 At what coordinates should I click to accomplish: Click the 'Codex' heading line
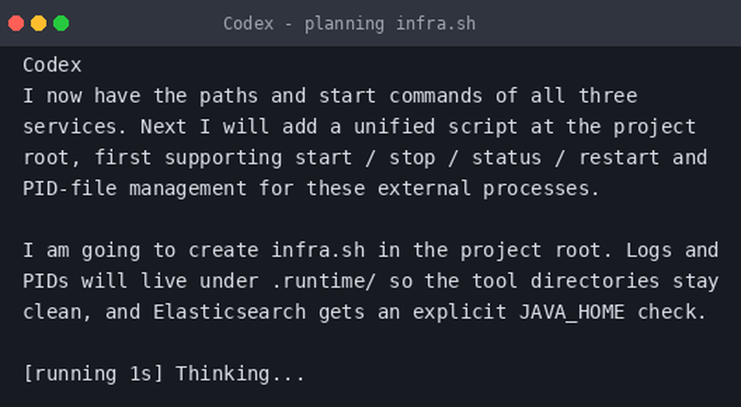(52, 65)
